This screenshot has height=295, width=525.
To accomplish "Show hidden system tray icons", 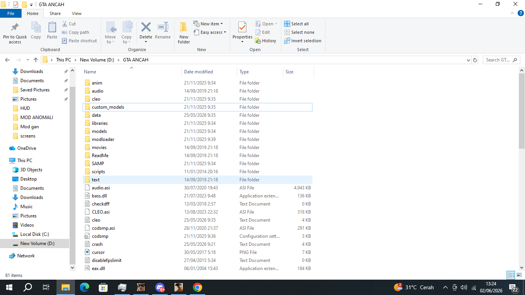I will point(445,287).
